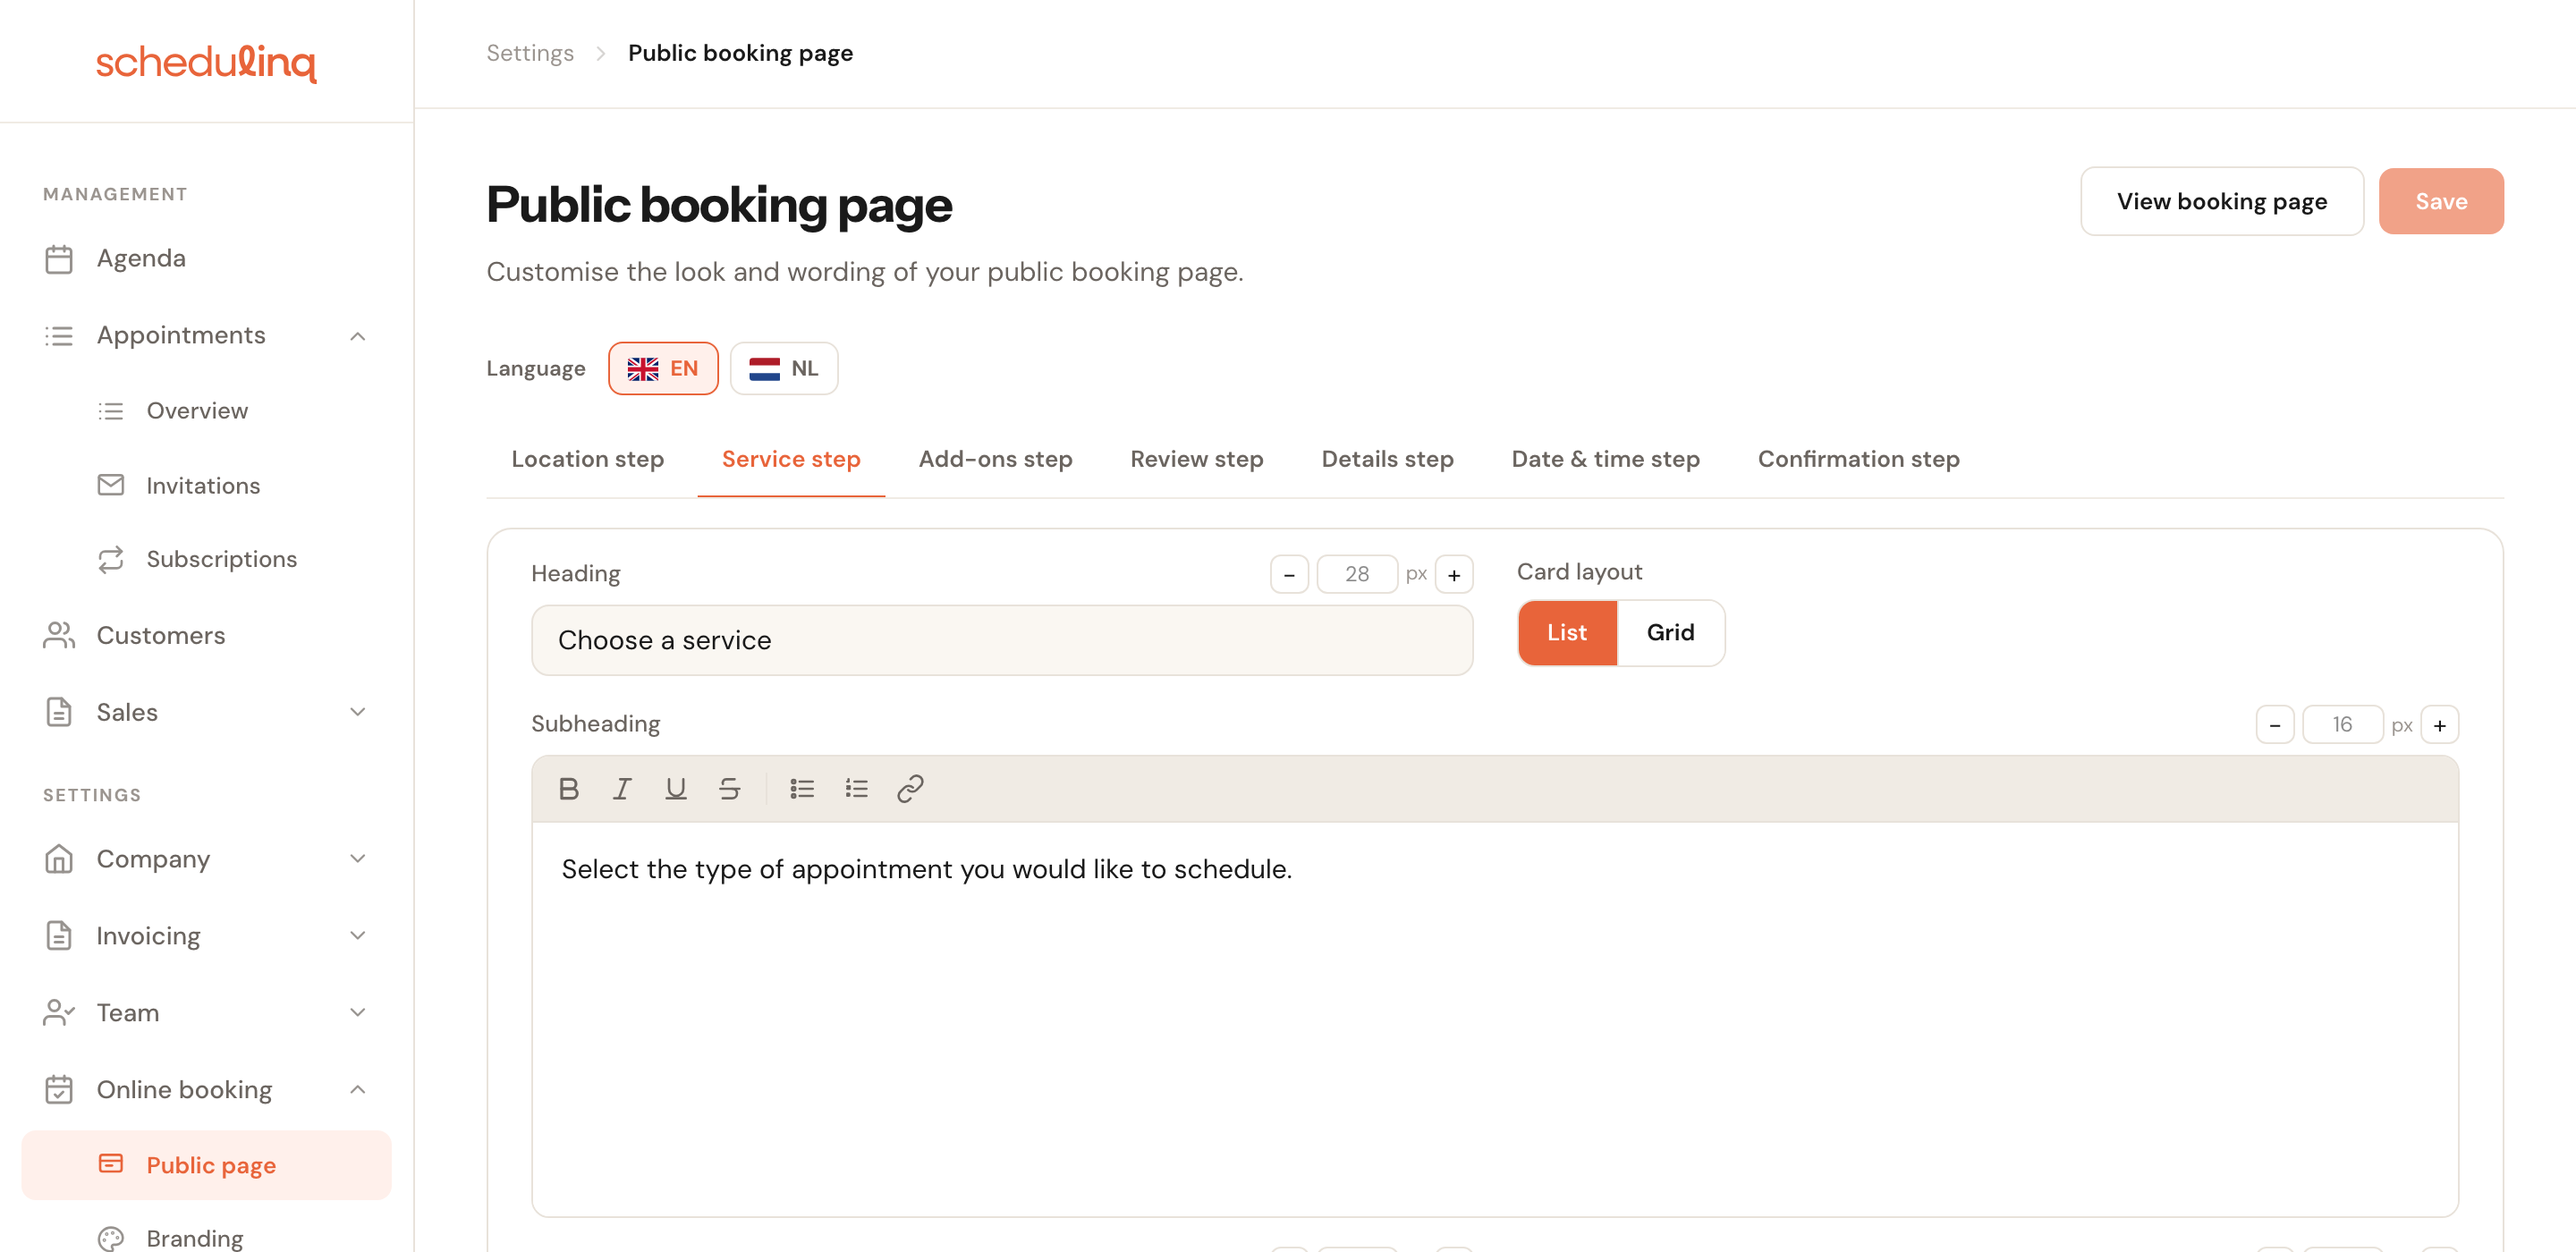The width and height of the screenshot is (2576, 1252).
Task: Apply strikethrough formatting in subheading editor
Action: 730,789
